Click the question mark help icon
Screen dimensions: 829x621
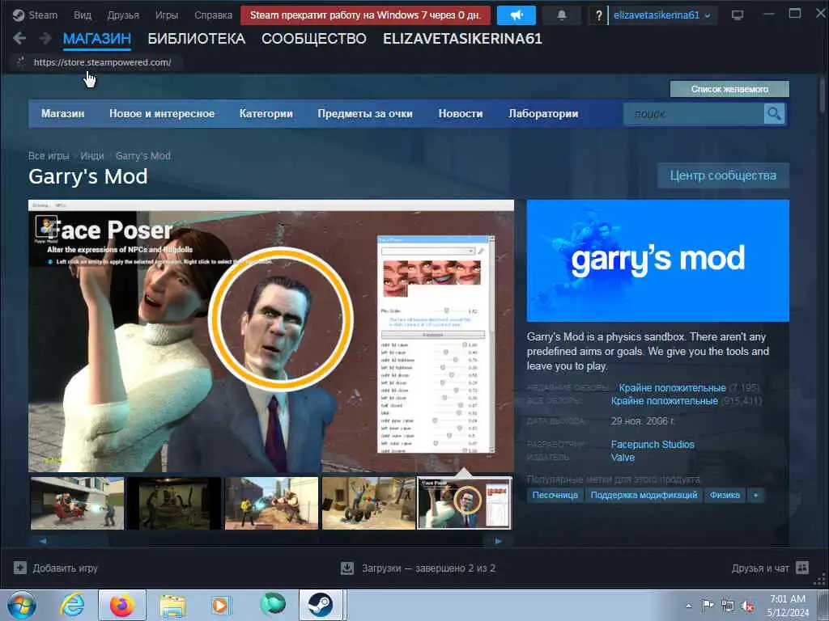(598, 15)
